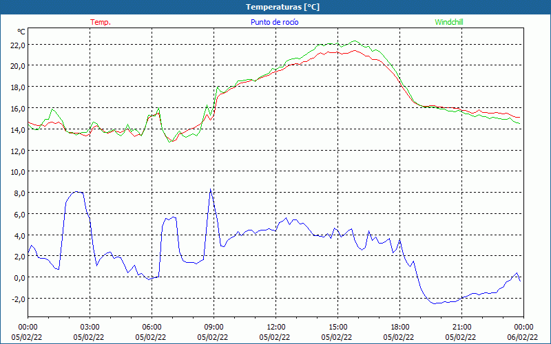Click the "18,0" y-axis value
Screen dimensions: 551x344
18,87
